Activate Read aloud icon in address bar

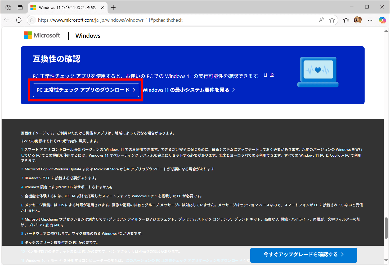pos(321,20)
